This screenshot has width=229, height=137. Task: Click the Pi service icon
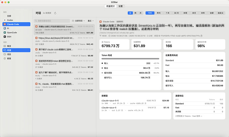point(5,28)
